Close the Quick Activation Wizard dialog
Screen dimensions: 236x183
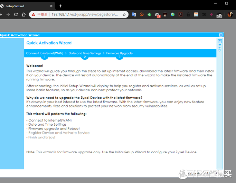click(221, 35)
